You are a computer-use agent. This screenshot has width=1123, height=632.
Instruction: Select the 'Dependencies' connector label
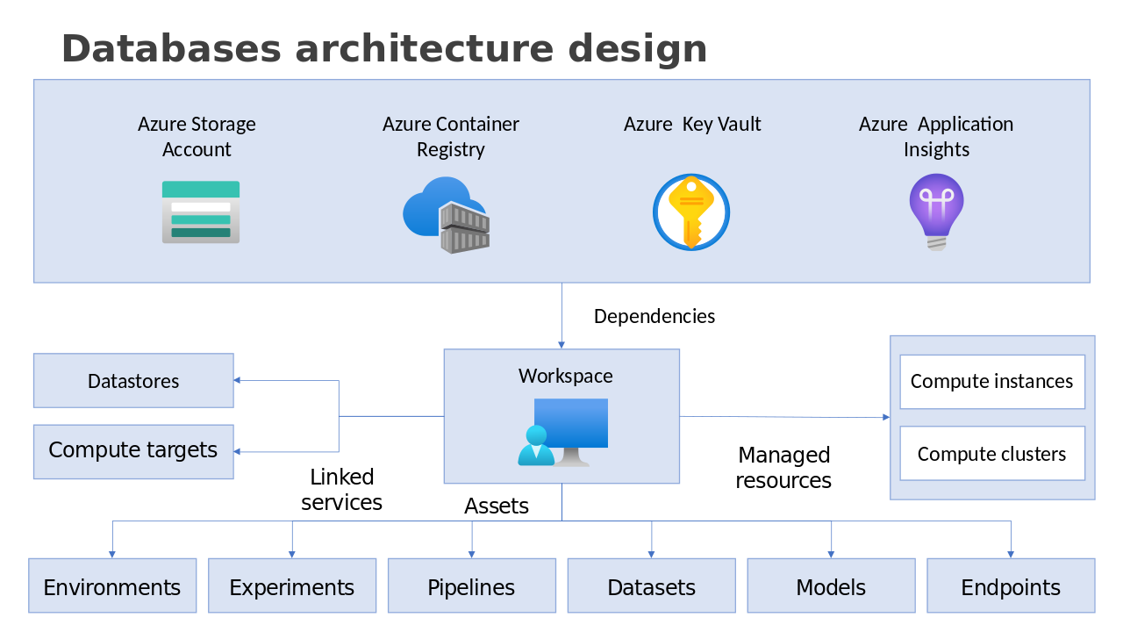click(x=654, y=316)
